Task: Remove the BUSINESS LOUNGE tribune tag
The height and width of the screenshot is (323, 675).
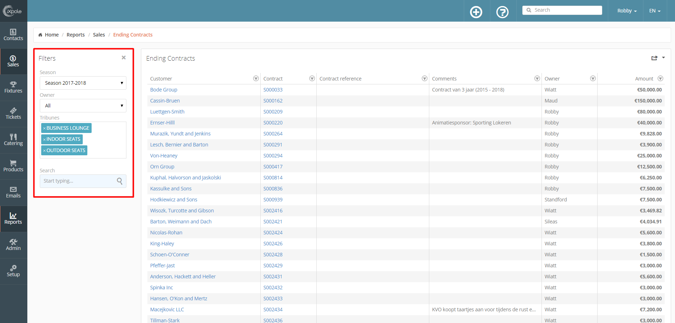Action: (x=44, y=128)
